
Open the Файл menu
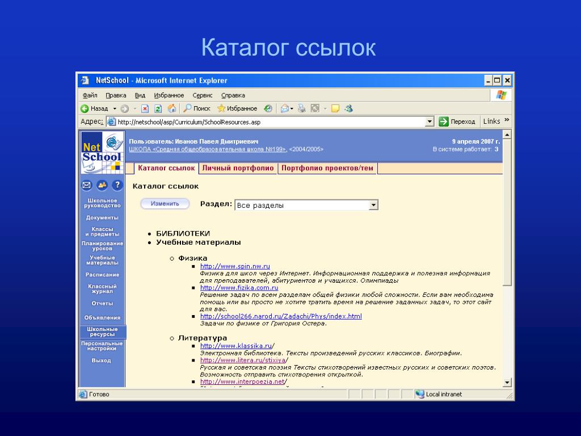coord(90,95)
